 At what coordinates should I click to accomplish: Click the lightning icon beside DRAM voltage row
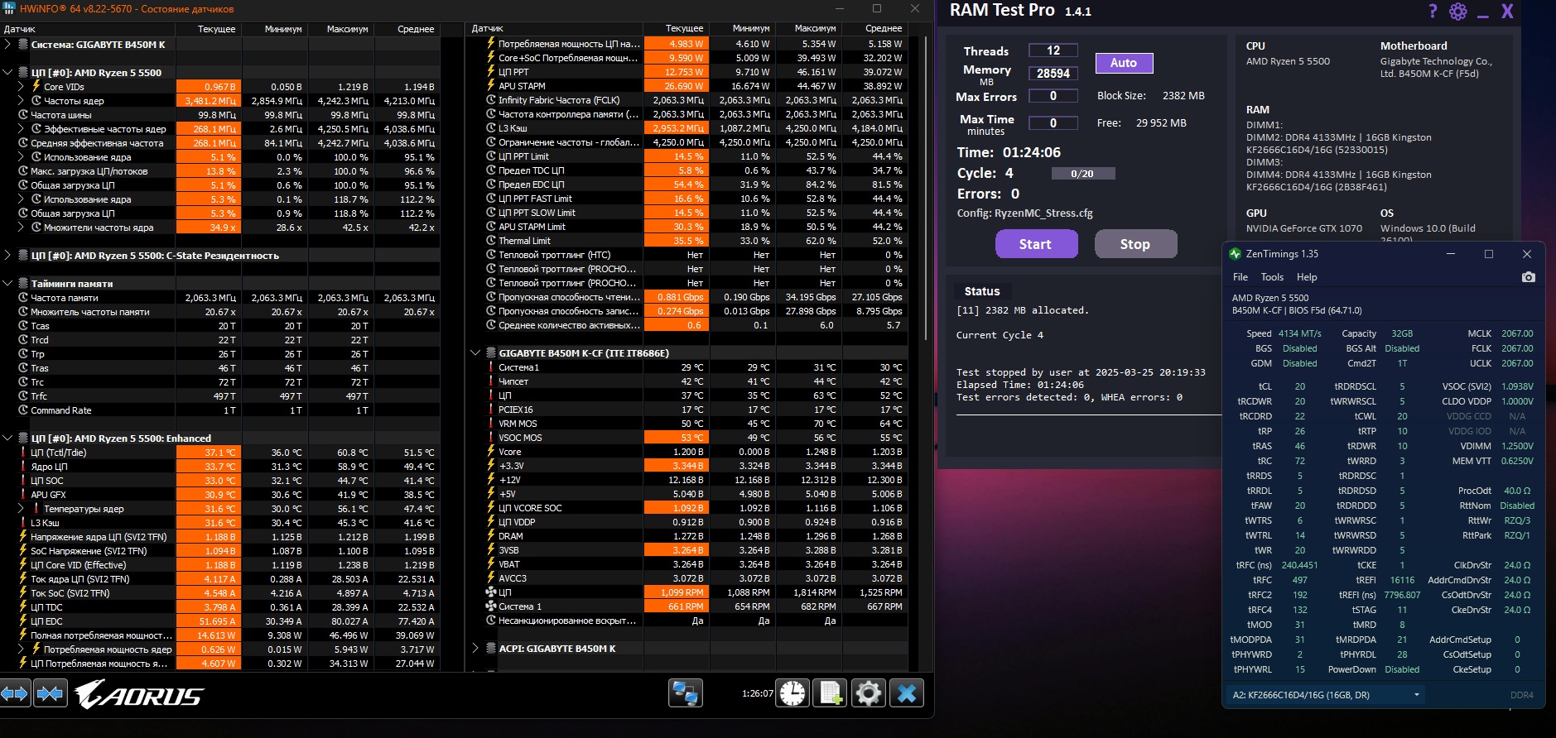(x=490, y=536)
